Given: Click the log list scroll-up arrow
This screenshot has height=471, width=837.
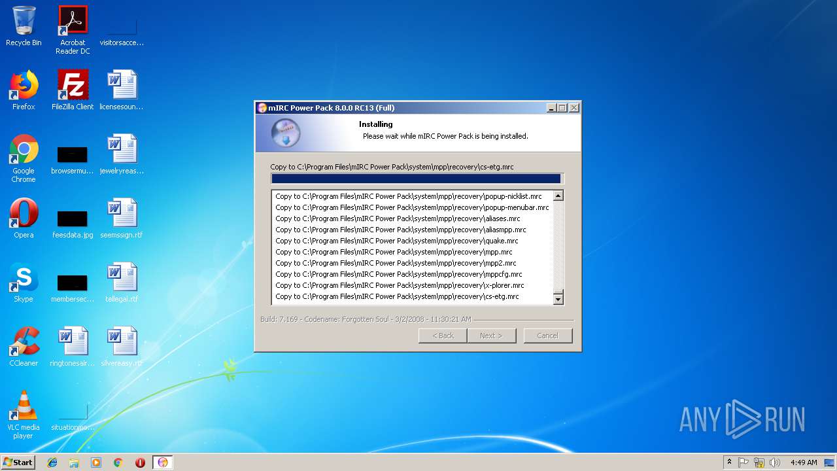Looking at the screenshot, I should coord(558,196).
